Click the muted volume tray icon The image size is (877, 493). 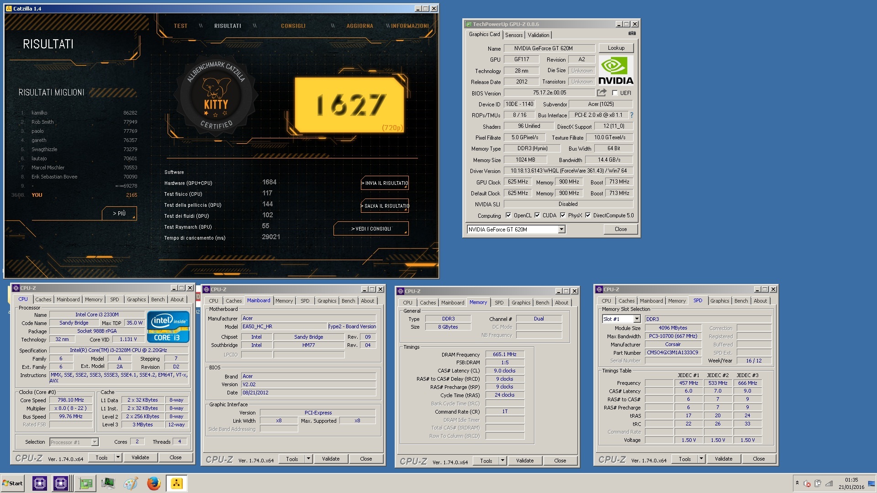(807, 483)
